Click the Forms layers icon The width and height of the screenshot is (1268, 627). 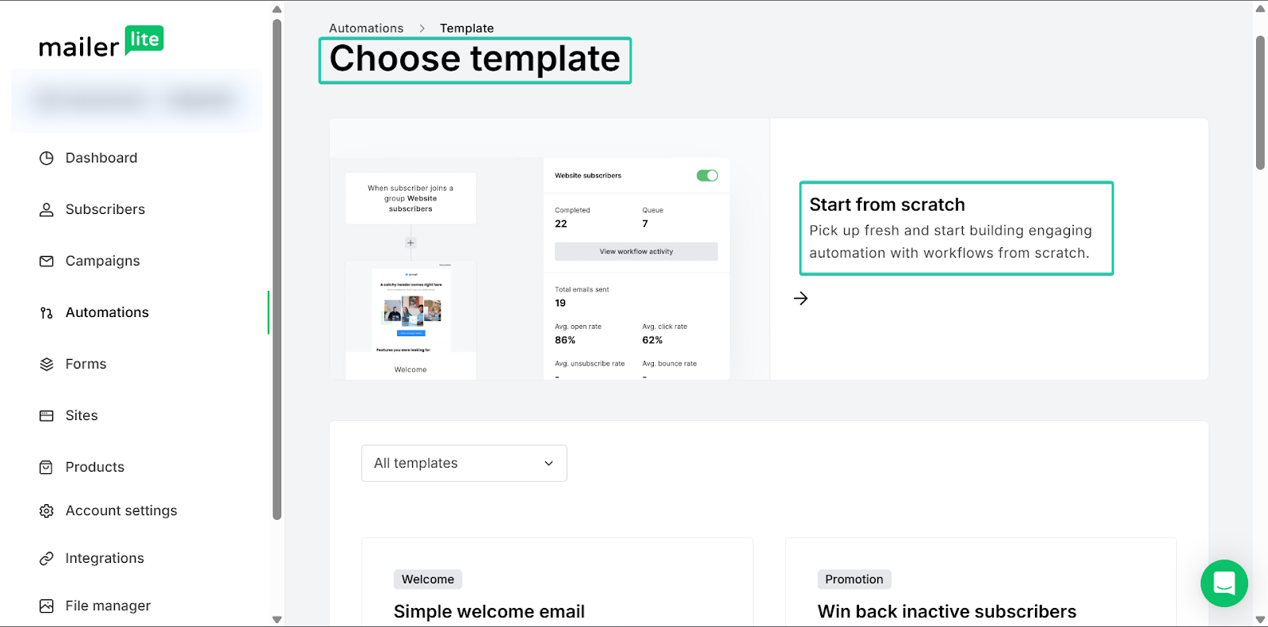point(47,364)
